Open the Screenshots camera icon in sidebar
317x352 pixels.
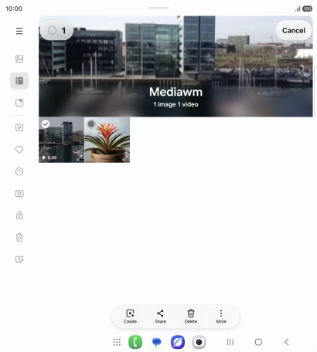tap(19, 193)
